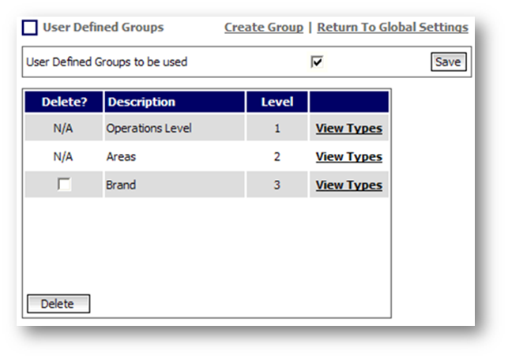Click the Description column header
This screenshot has width=508, height=359.
(x=141, y=102)
